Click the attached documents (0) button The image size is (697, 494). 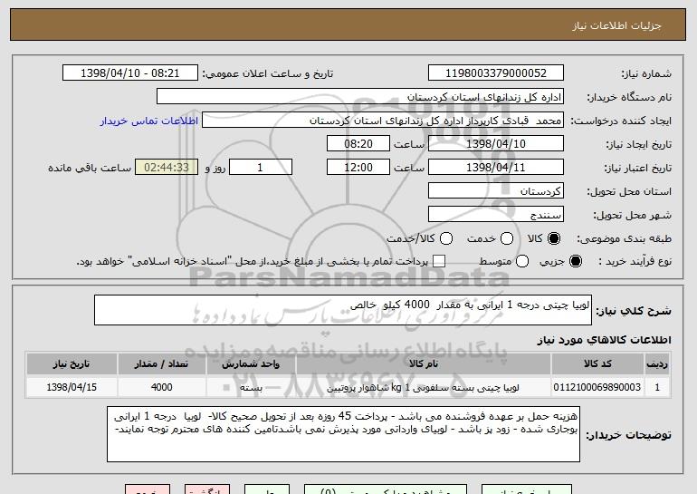(386, 489)
